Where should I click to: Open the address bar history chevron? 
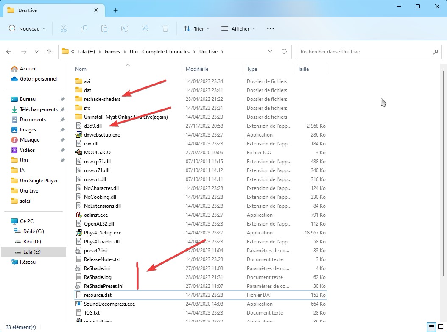pos(271,52)
